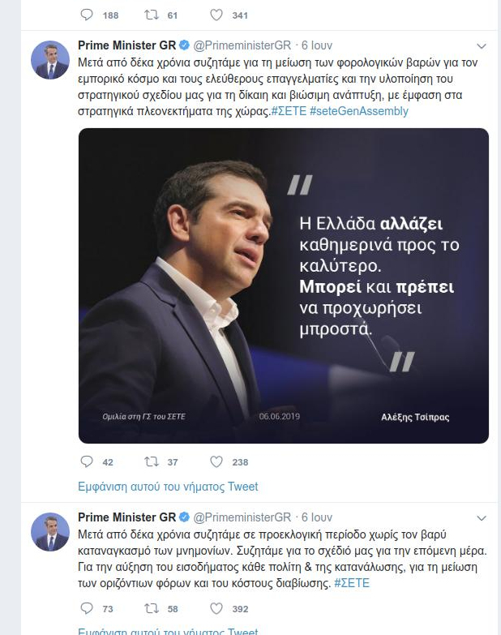Like the tweet with 238 likes
This screenshot has height=635, width=501.
(216, 461)
